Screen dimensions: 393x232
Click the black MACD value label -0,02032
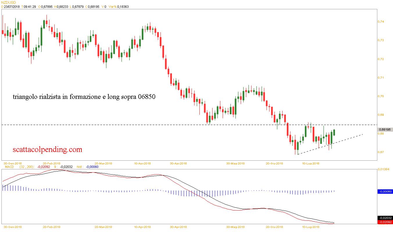click(x=385, y=218)
